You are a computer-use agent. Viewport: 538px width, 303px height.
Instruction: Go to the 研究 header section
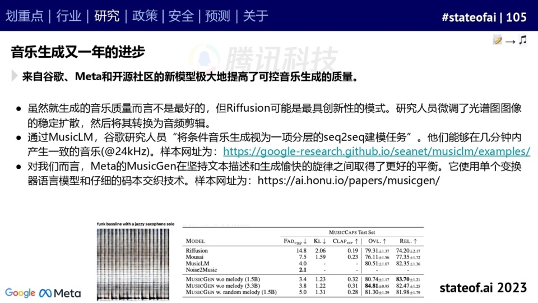tap(106, 16)
